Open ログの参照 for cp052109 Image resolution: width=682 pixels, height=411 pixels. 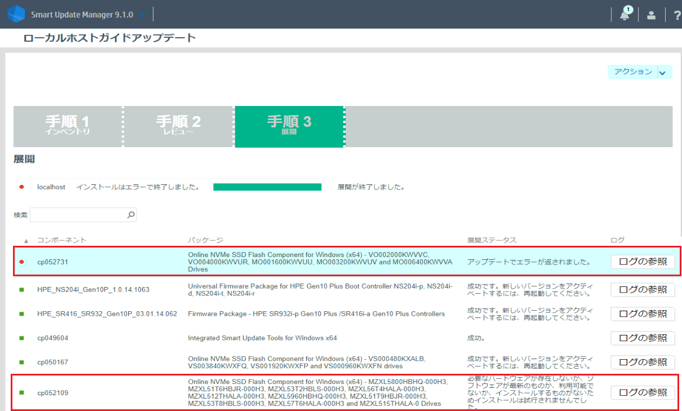click(x=643, y=392)
